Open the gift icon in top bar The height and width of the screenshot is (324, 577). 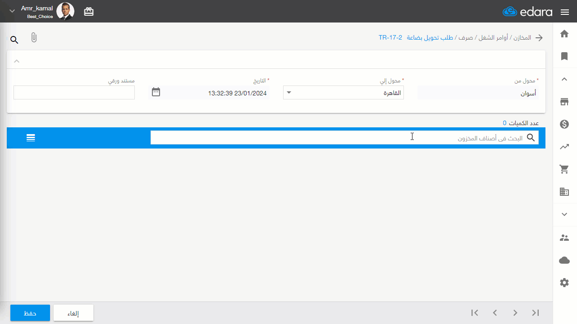coord(89,12)
